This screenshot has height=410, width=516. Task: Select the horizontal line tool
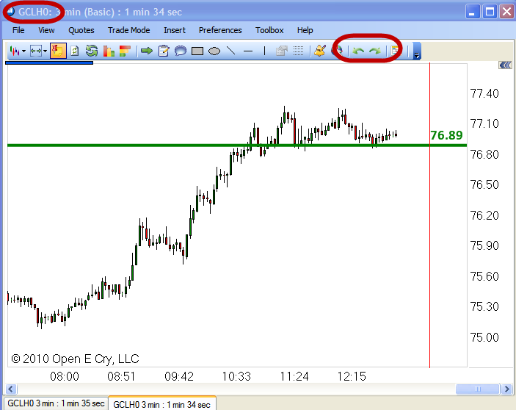pos(248,51)
